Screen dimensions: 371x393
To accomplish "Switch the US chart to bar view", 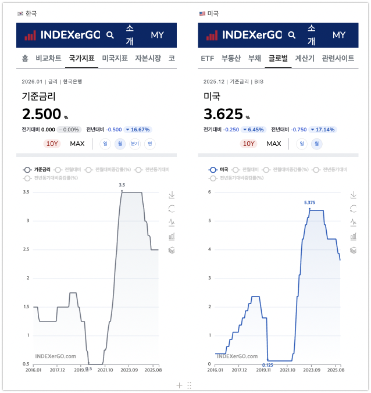I will [353, 237].
